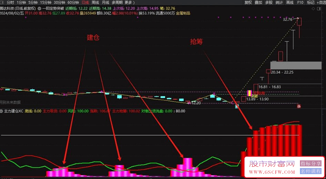This screenshot has height=179, width=326.
Task: Click the 主力抢筹: 100.02 indicator value
Action: pyautogui.click(x=126, y=111)
